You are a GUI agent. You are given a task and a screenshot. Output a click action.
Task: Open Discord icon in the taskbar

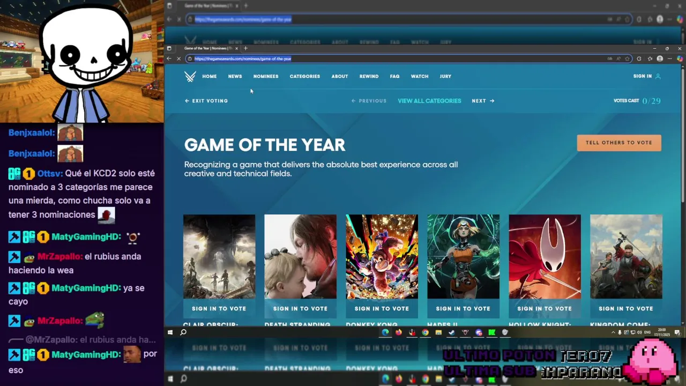(x=478, y=332)
